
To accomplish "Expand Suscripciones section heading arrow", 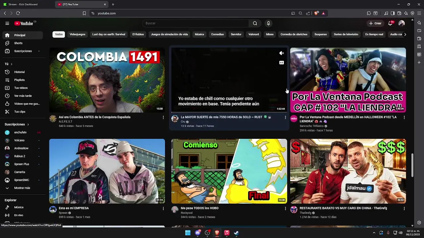I will [28, 125].
